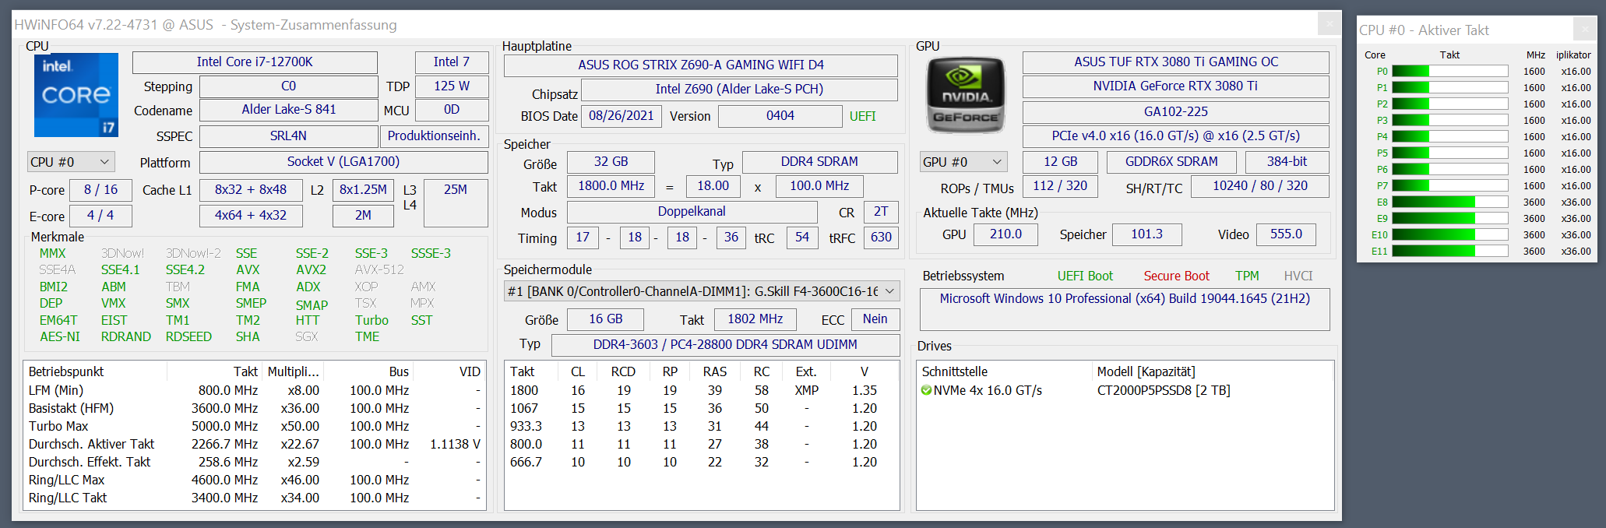This screenshot has width=1606, height=528.
Task: Click the E11 core clock bar
Action: [1449, 251]
